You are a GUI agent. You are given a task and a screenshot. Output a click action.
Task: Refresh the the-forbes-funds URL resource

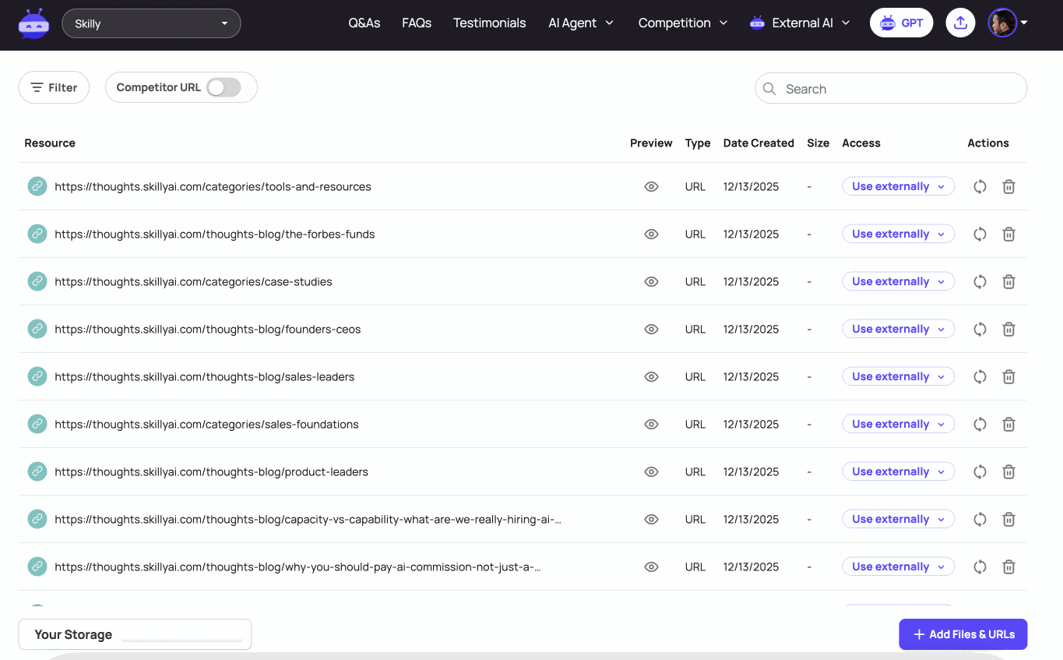(980, 235)
